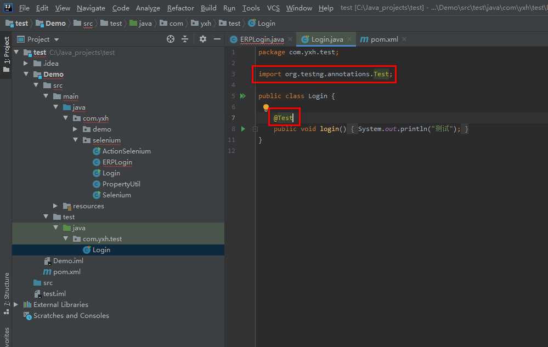This screenshot has width=548, height=347.
Task: Collapse the selenium package node
Action: click(x=76, y=140)
